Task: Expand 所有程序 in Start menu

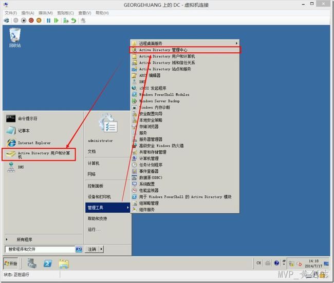Action: coord(43,239)
